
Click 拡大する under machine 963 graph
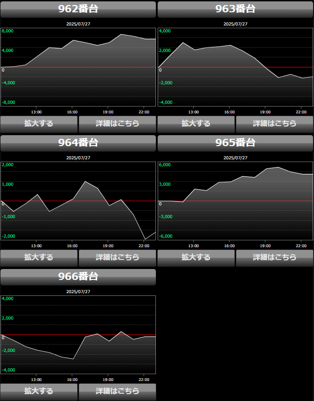click(196, 124)
